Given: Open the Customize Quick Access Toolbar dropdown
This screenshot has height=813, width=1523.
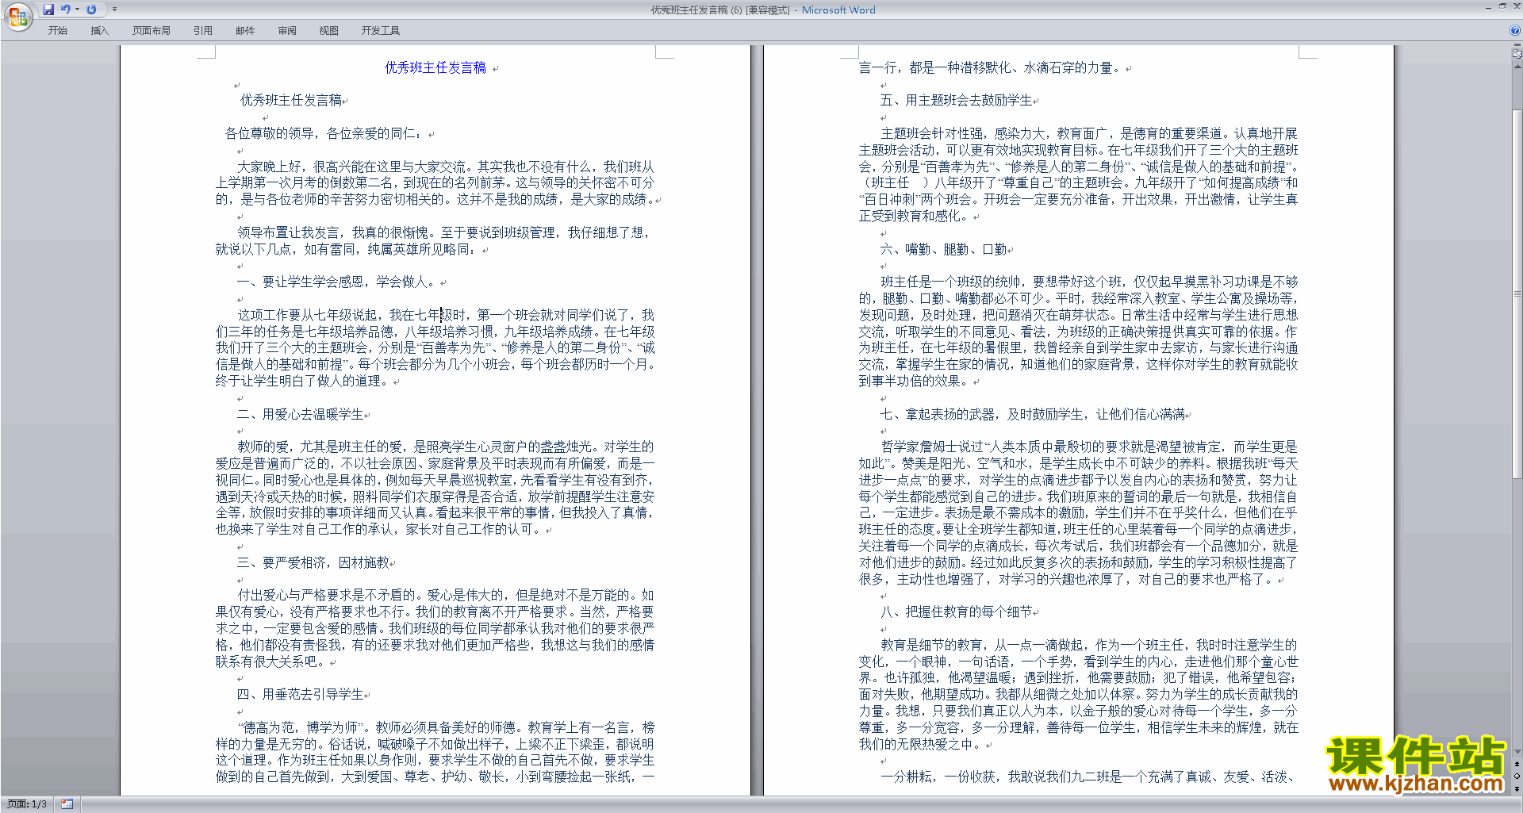Looking at the screenshot, I should (x=114, y=10).
